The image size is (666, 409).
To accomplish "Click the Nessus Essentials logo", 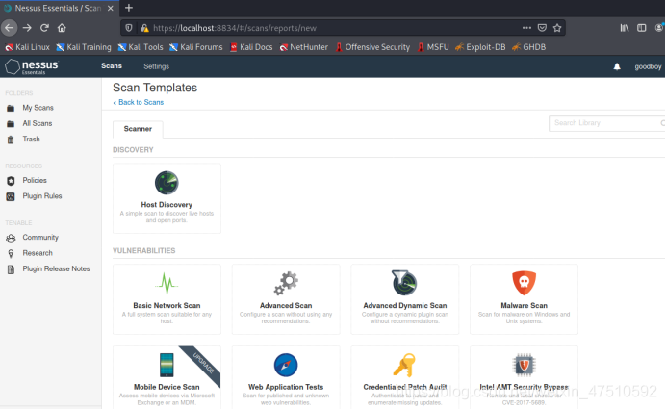I will tap(32, 66).
